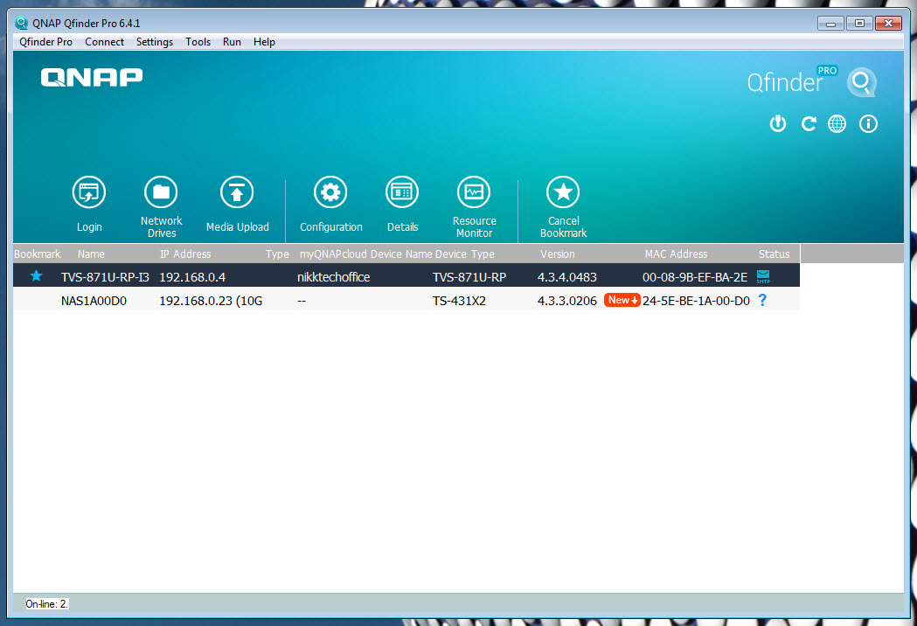Screen dimensions: 917x626
Task: Refresh the device list
Action: point(809,123)
